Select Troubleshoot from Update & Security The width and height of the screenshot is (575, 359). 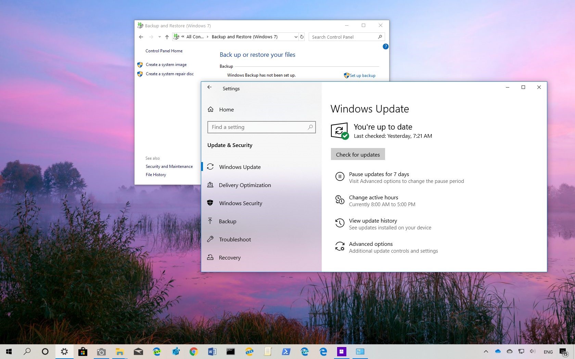point(235,239)
